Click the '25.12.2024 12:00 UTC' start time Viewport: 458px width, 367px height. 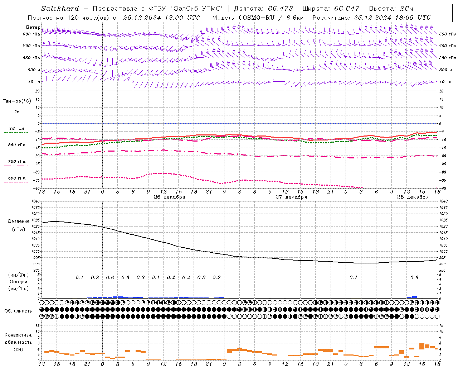coord(162,18)
